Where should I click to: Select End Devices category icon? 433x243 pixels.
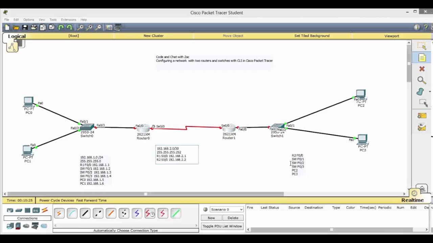click(x=10, y=226)
